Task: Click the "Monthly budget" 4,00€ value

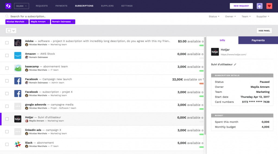Action: [x=266, y=127]
